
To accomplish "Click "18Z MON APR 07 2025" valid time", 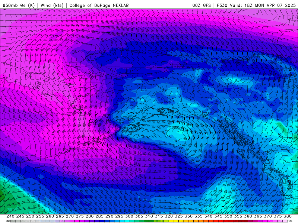I will 270,5.
